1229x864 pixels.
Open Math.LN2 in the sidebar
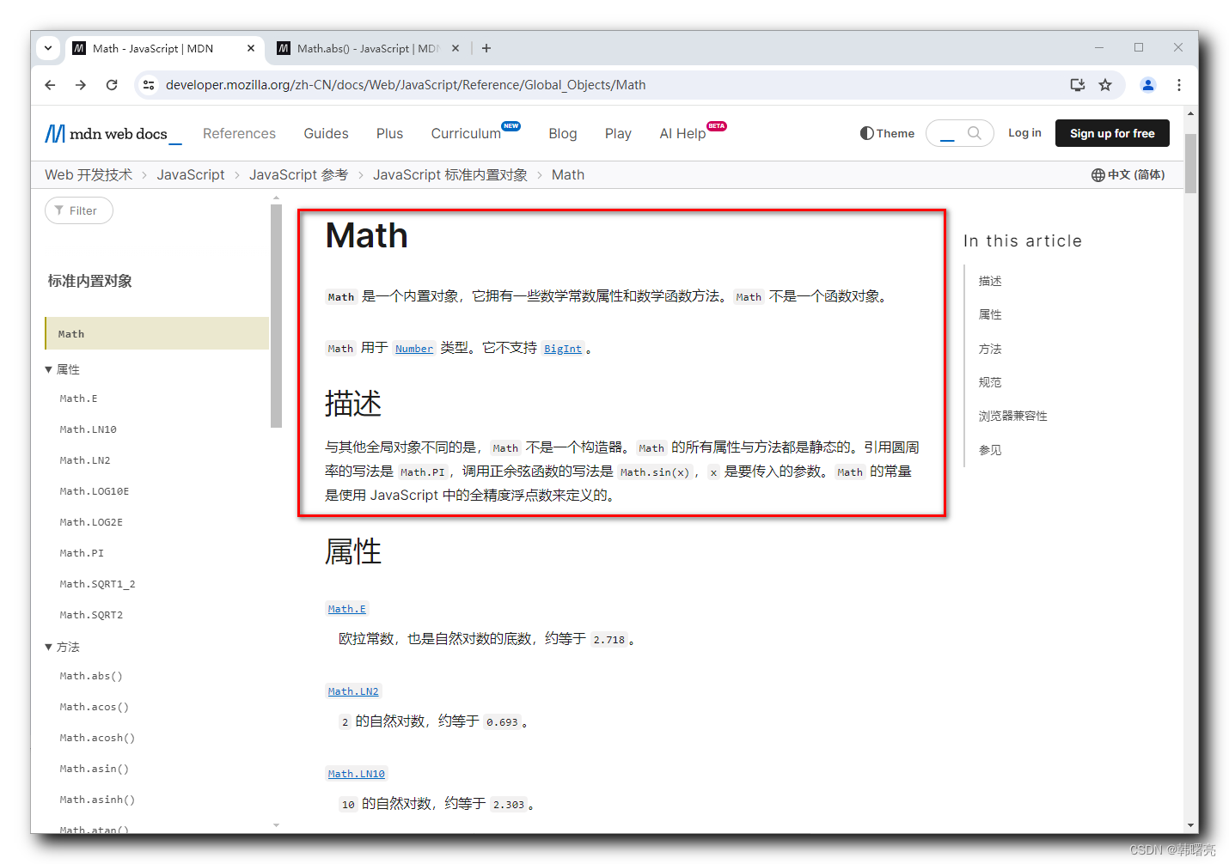[x=85, y=460]
